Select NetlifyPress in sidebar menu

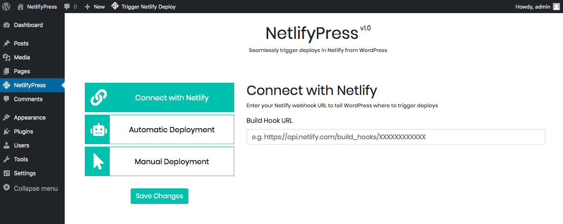(32, 85)
